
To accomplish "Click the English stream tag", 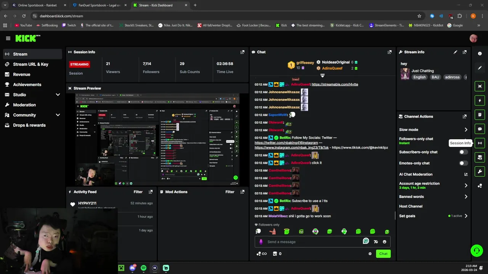I will click(x=419, y=77).
